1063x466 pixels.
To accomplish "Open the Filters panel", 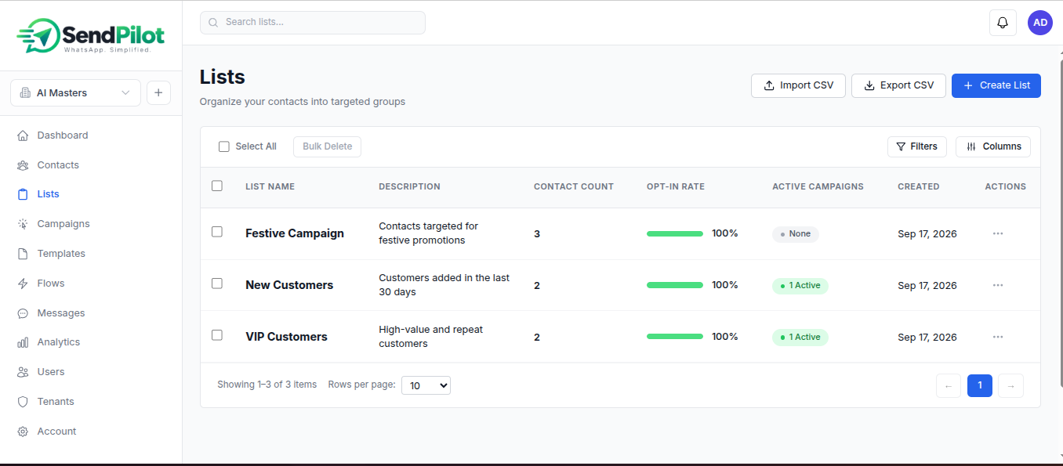I will (x=917, y=146).
